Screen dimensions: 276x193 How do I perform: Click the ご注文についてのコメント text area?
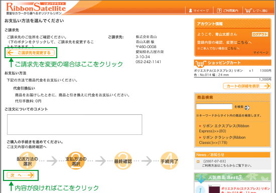pyautogui.click(x=75, y=124)
